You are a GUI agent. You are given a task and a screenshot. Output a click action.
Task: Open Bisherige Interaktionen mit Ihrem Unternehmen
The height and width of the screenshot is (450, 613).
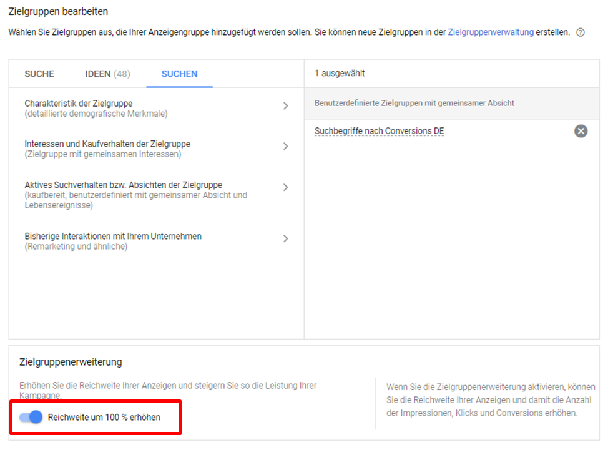tap(113, 237)
